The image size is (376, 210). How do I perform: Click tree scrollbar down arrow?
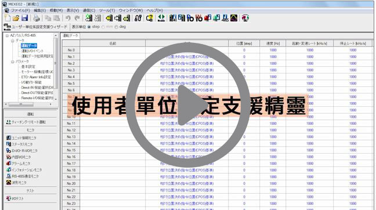tap(56, 99)
